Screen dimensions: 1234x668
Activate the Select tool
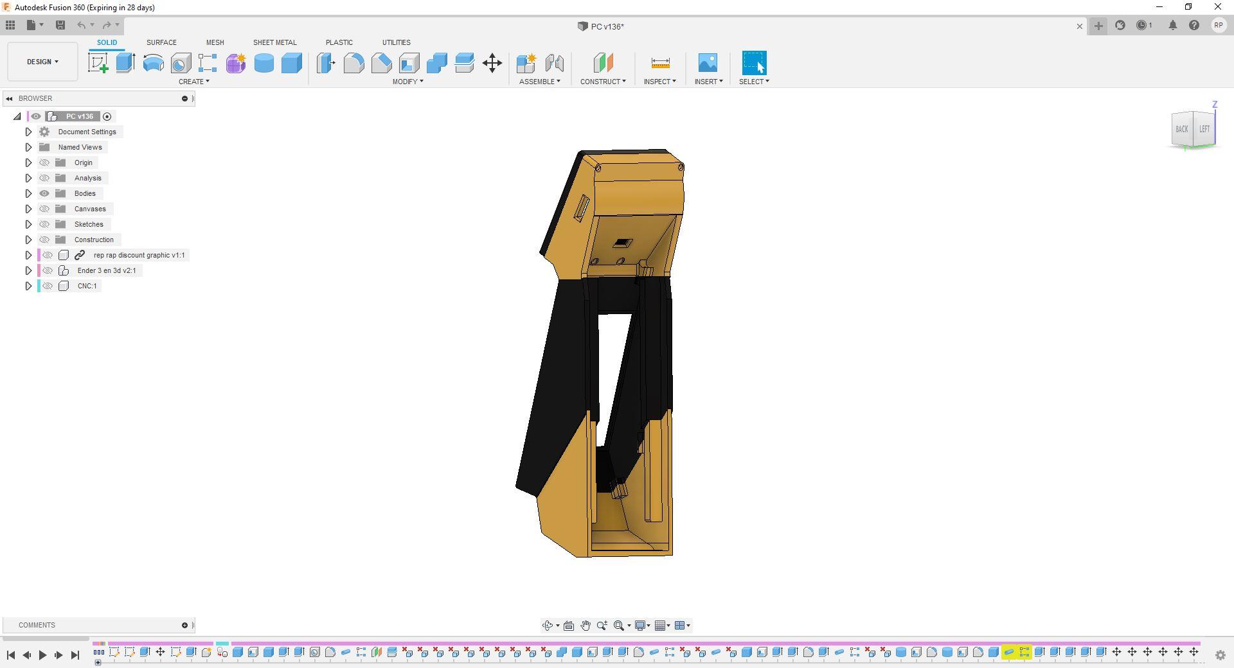(755, 63)
